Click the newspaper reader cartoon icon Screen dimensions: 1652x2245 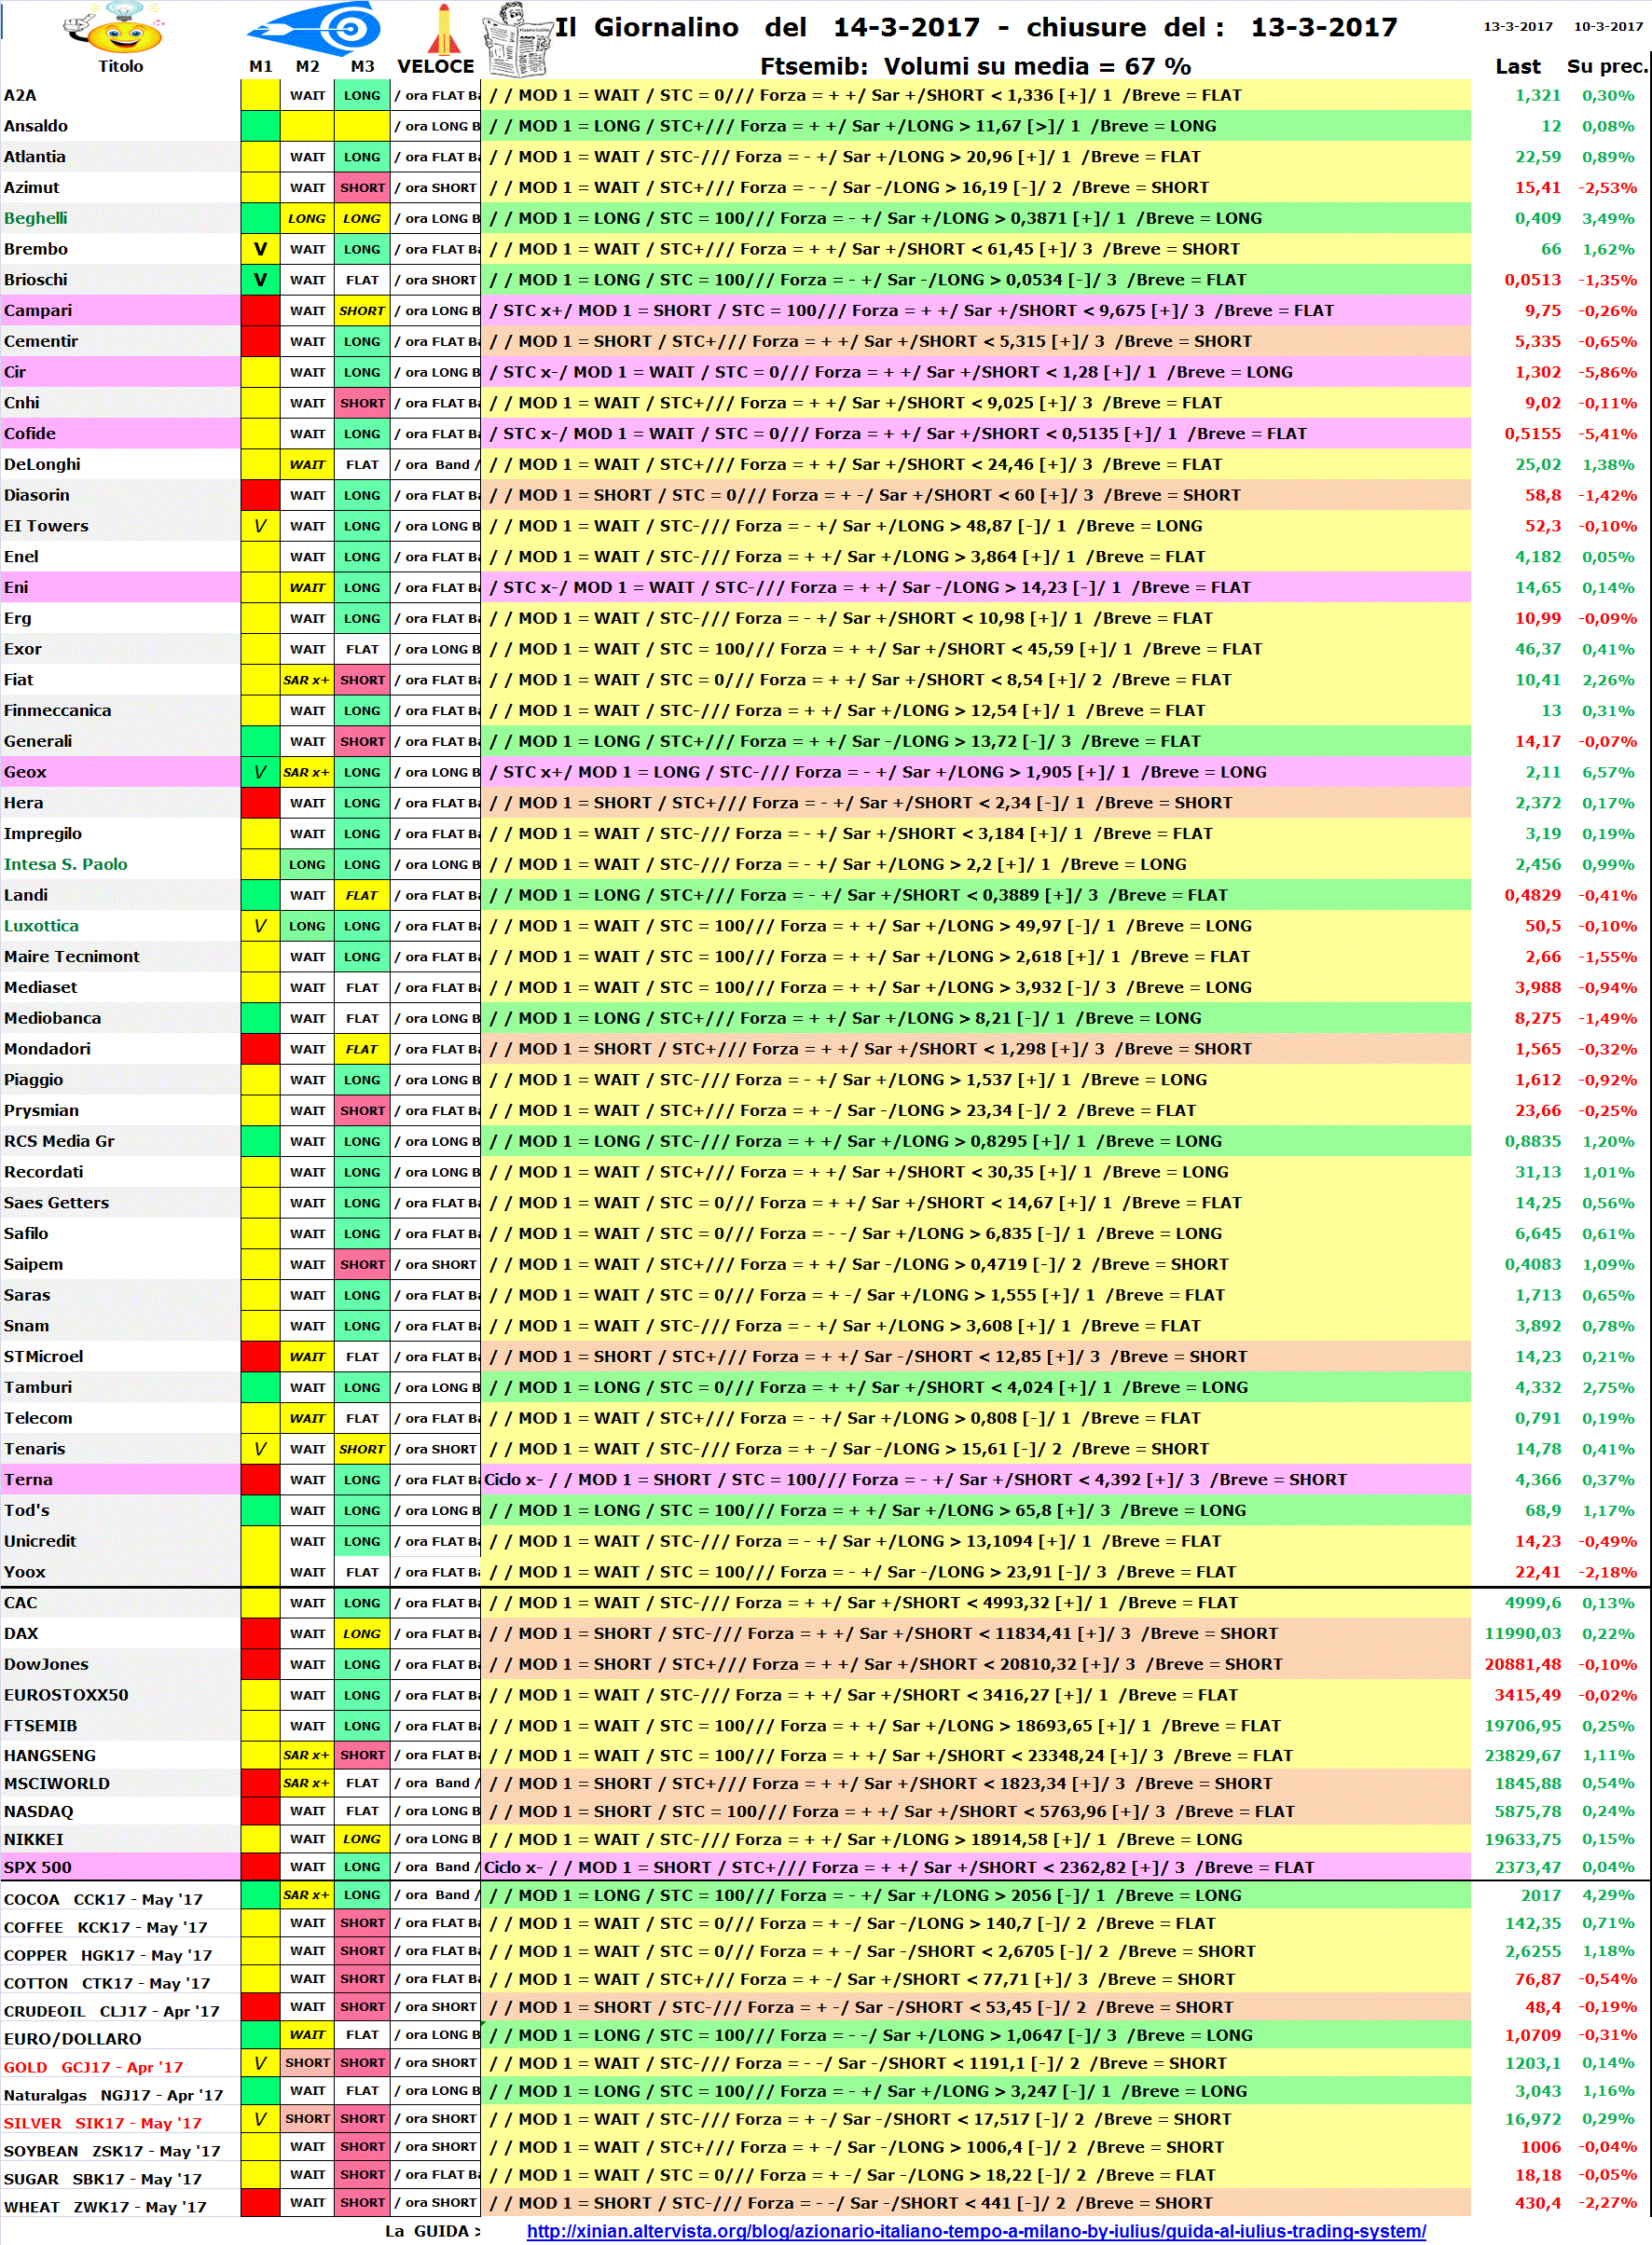[517, 40]
